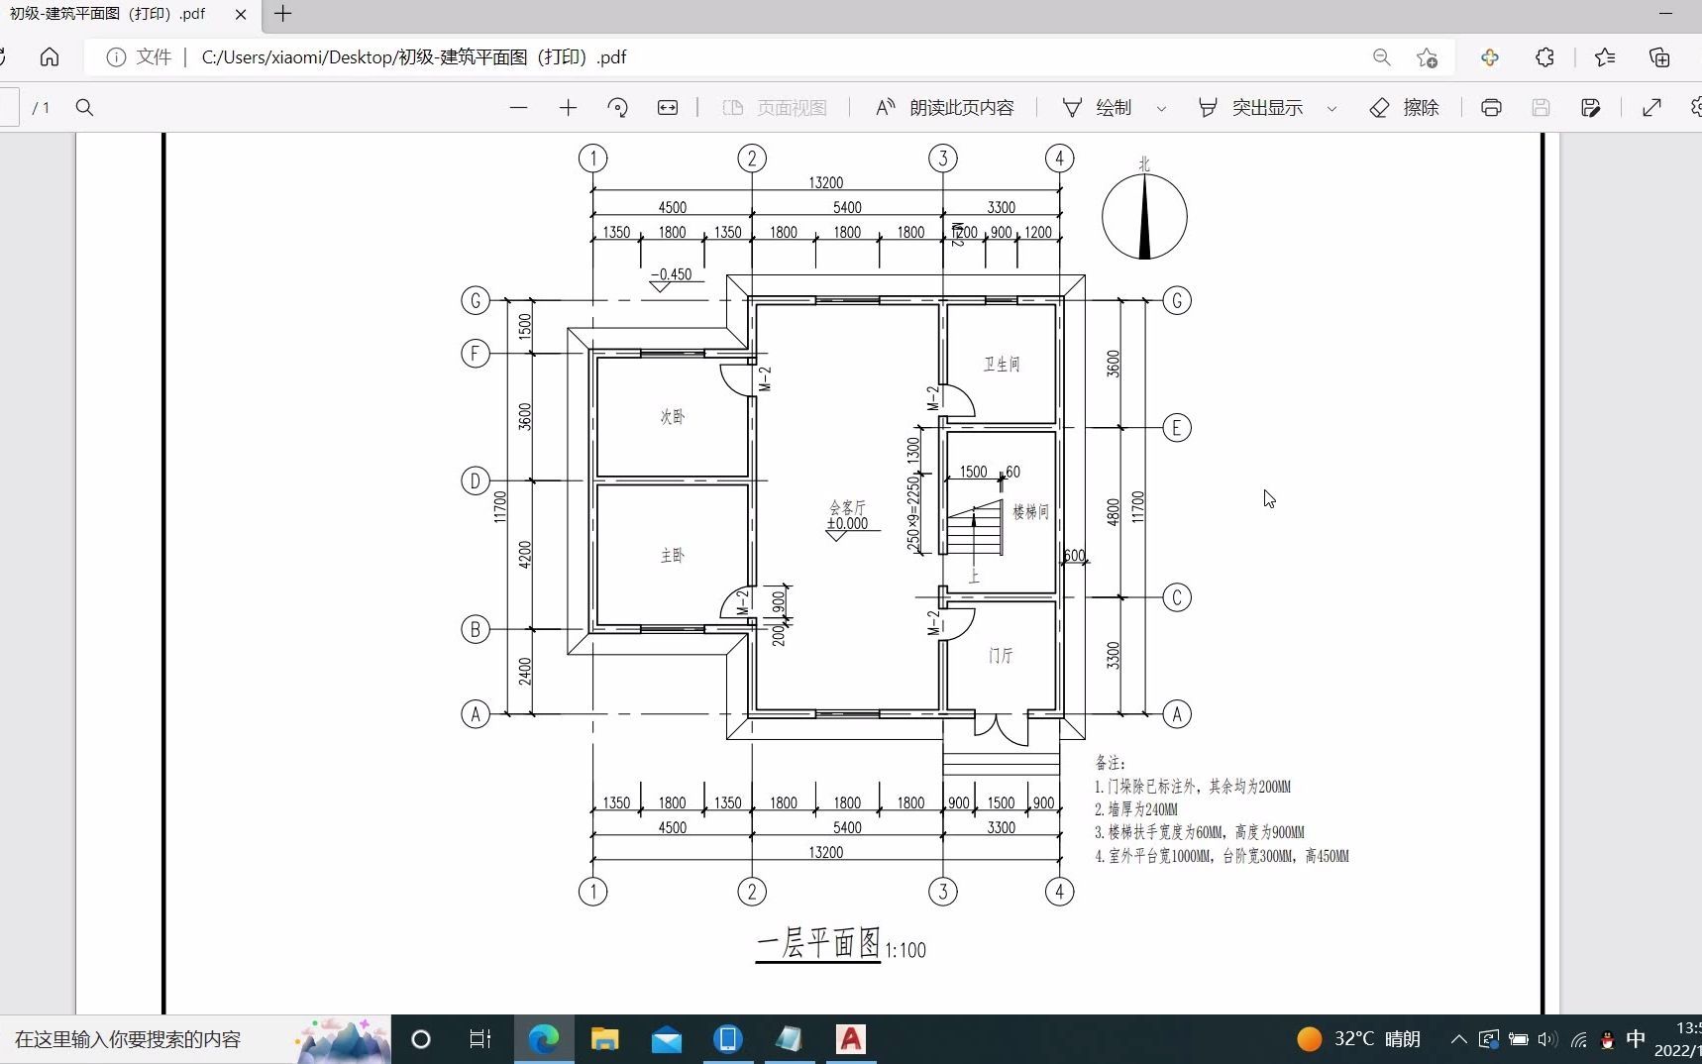
Task: Open Task View on the taskbar
Action: pos(480,1039)
